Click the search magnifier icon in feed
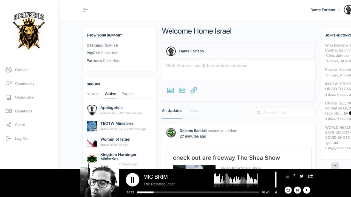This screenshot has width=351, height=197. click(259, 113)
